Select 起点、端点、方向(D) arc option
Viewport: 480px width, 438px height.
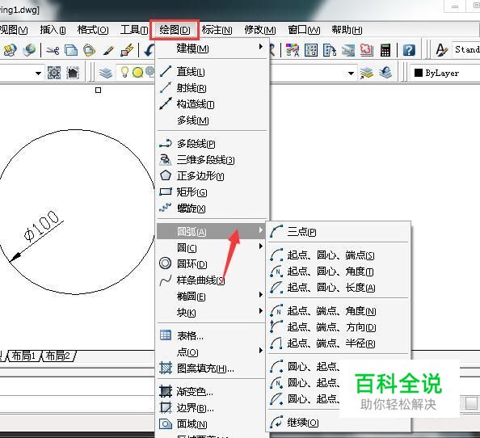339,327
